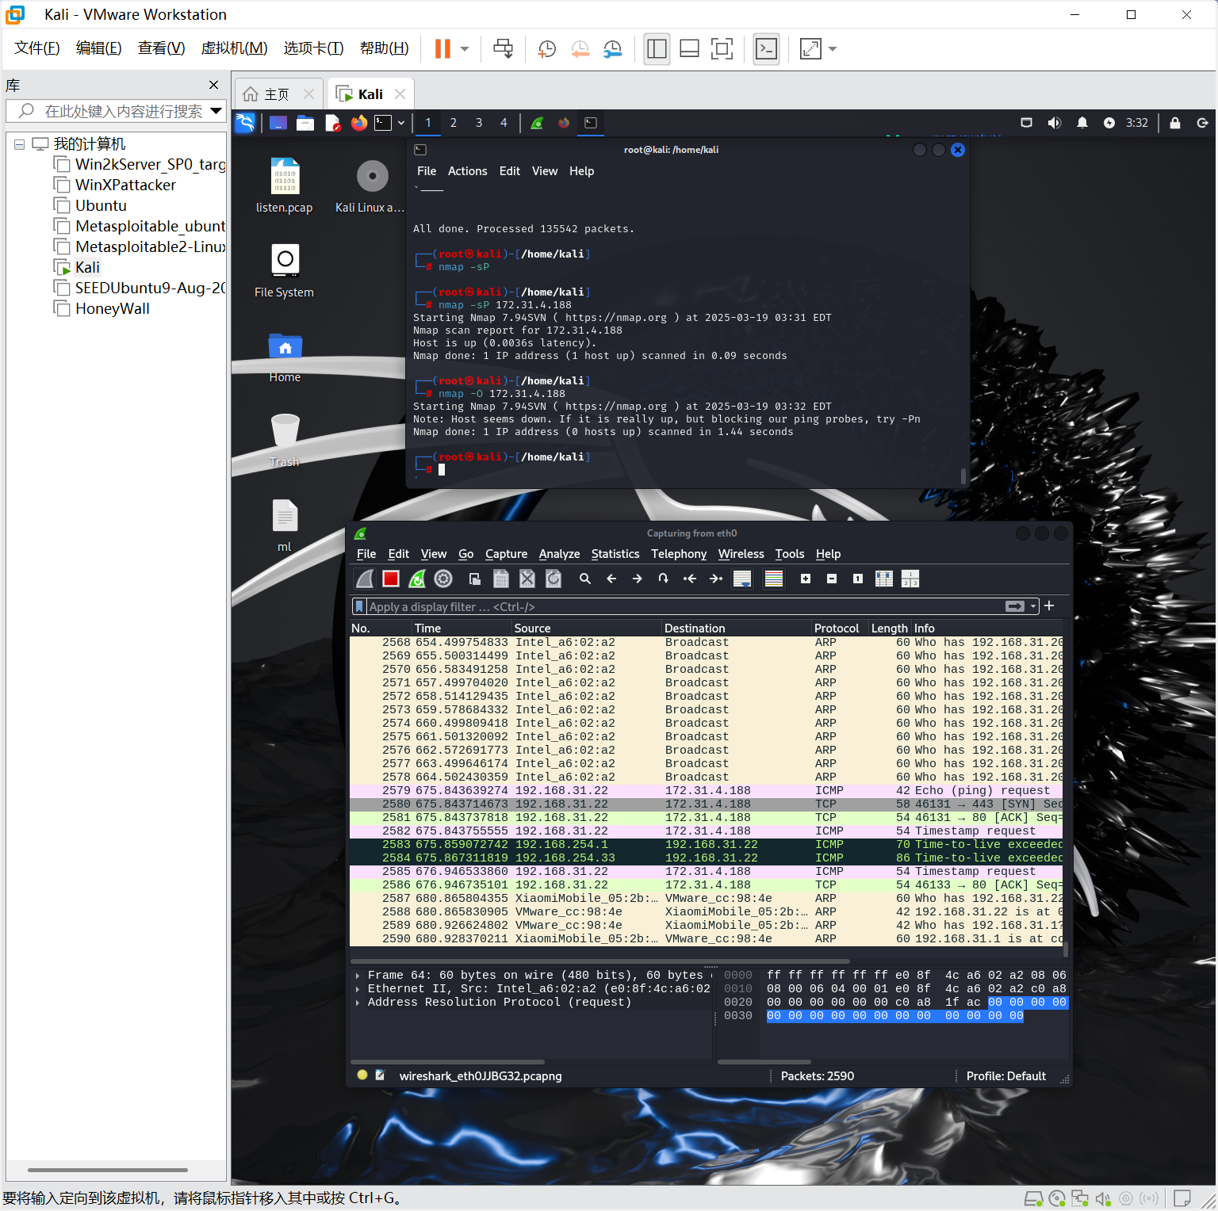Open the VMware console view button
This screenshot has height=1211, width=1218.
click(766, 49)
